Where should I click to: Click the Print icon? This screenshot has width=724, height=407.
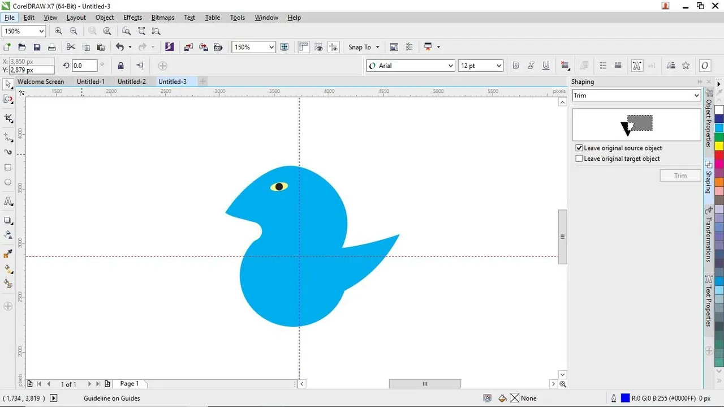coord(51,47)
